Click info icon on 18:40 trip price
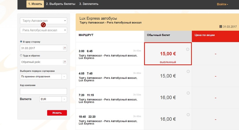The image size is (239, 130). [x=188, y=115]
